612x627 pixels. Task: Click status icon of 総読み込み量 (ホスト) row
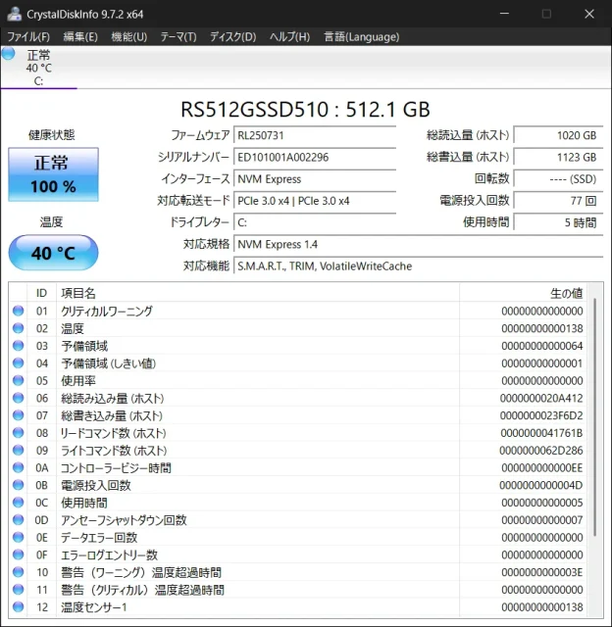[18, 399]
